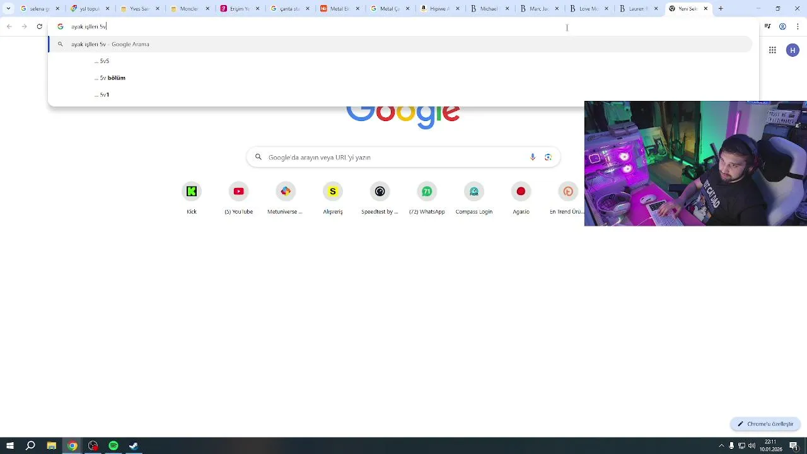
Task: Close the Yeni Sekme tab
Action: pyautogui.click(x=705, y=9)
